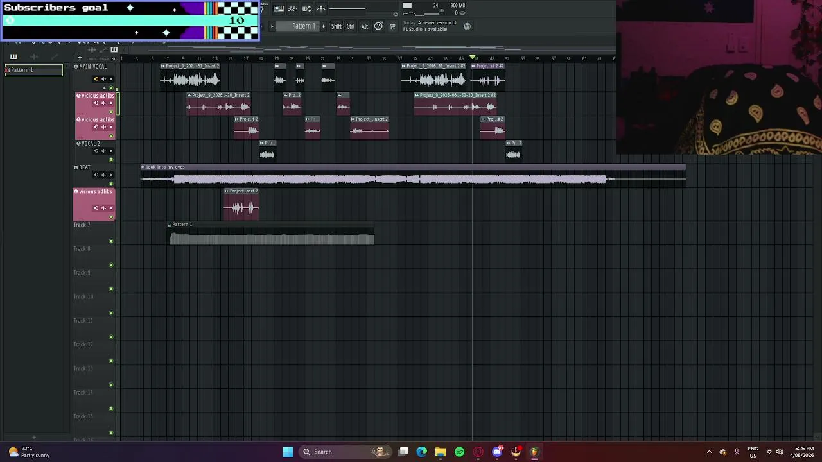Switch to the PAT tab in playlist
The height and width of the screenshot is (462, 822).
pos(114,59)
